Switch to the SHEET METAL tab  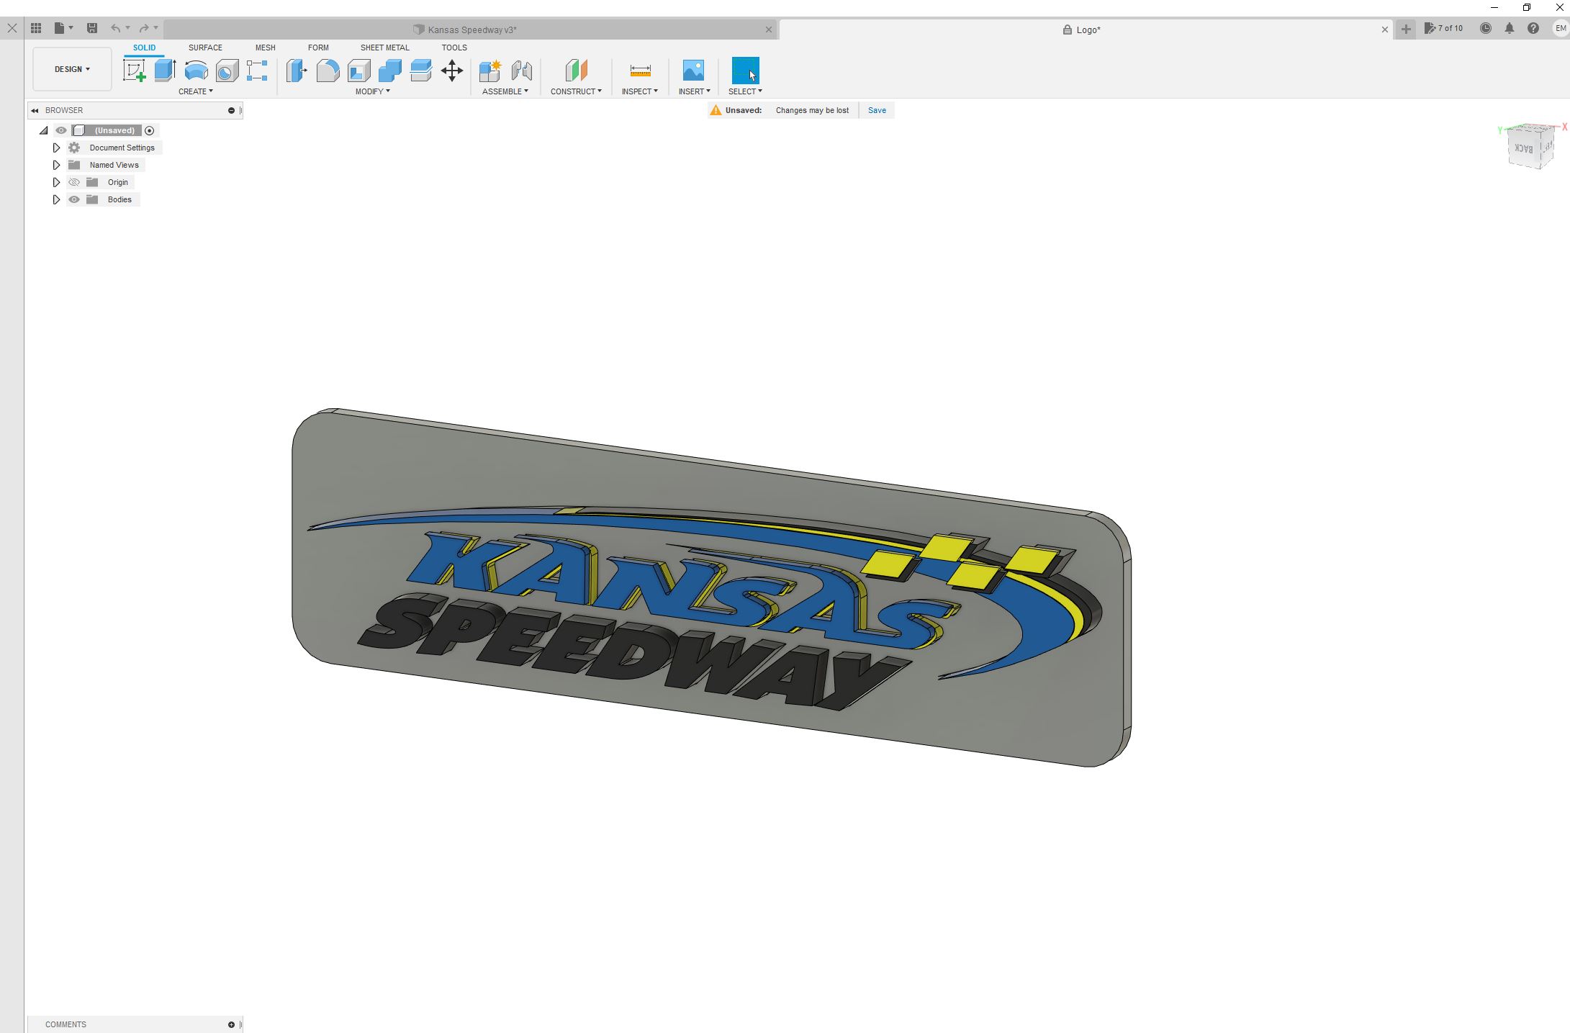(384, 48)
